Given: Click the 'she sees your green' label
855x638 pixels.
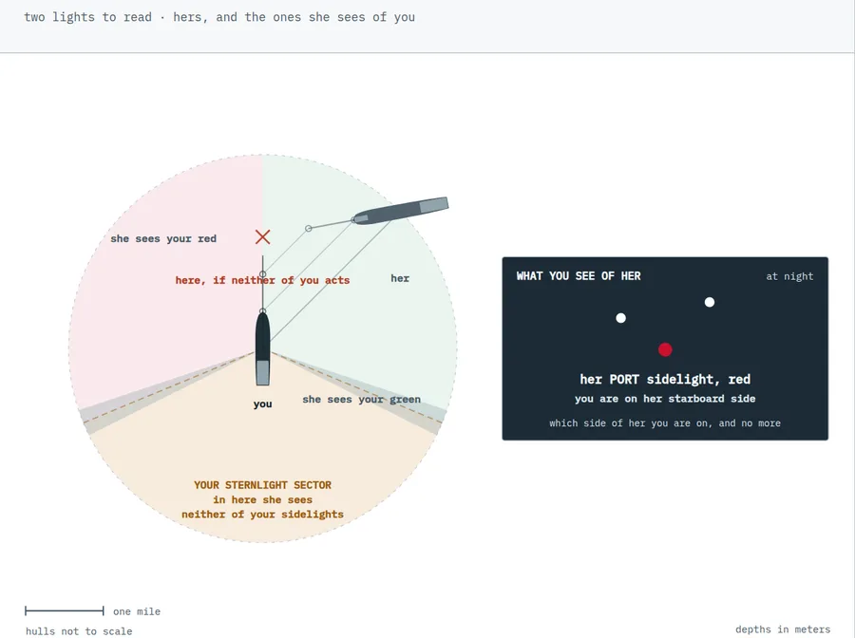Looking at the screenshot, I should pos(362,400).
